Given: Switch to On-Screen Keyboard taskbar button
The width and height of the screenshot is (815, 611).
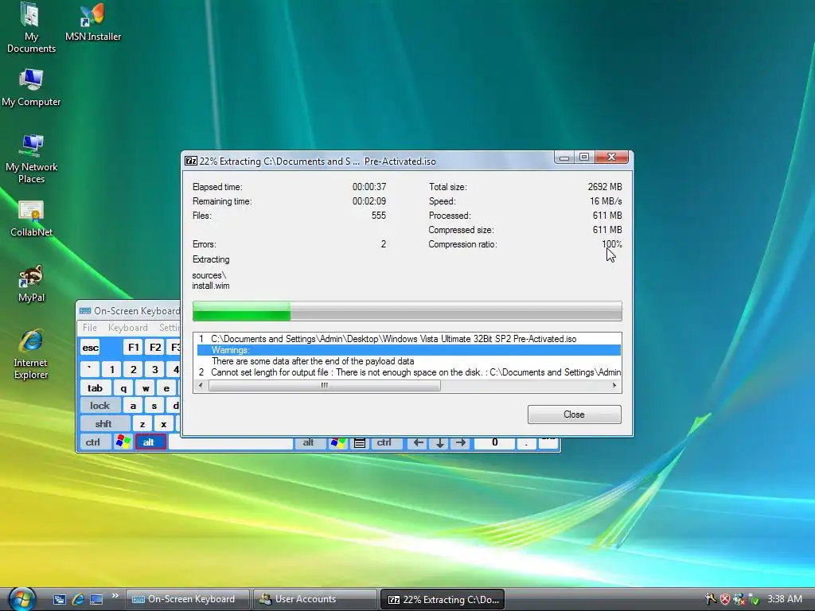Looking at the screenshot, I should [188, 599].
